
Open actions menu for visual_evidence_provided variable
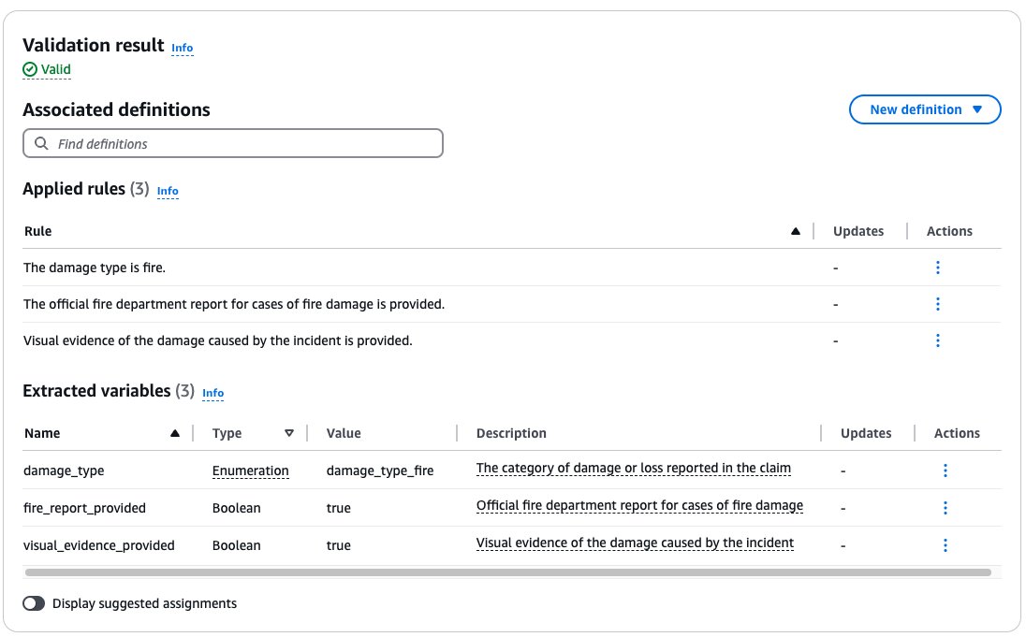945,544
